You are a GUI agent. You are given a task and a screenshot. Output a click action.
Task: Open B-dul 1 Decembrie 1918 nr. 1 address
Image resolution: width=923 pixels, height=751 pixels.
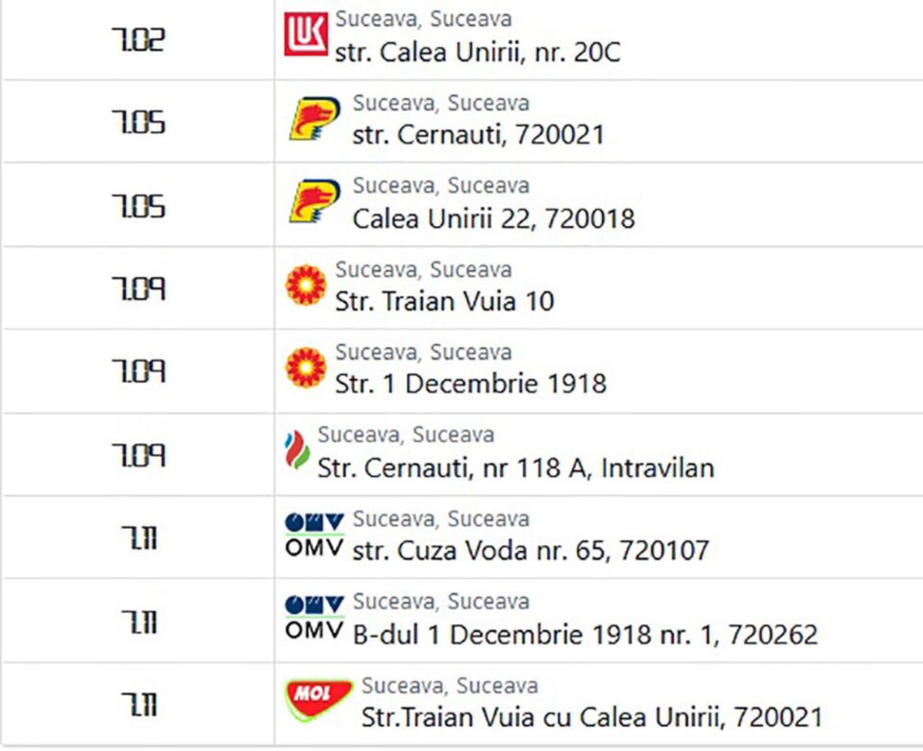tap(586, 635)
